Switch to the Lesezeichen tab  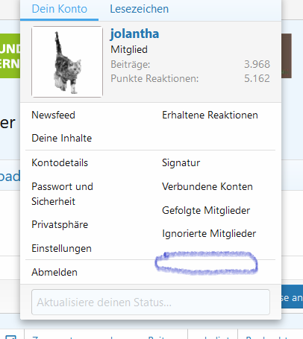140,9
